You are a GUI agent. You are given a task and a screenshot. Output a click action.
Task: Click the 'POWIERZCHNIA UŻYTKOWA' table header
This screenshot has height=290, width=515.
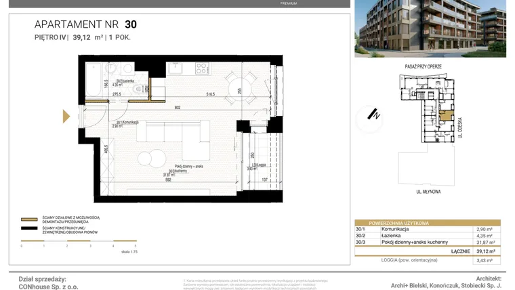(x=398, y=223)
